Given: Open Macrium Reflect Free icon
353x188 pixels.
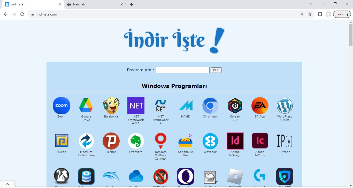Looking at the screenshot, I should coord(86,141).
